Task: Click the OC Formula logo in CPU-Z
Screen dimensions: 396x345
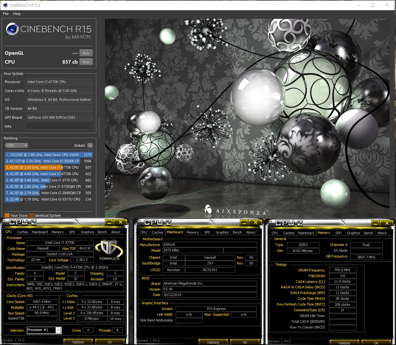Action: (109, 250)
